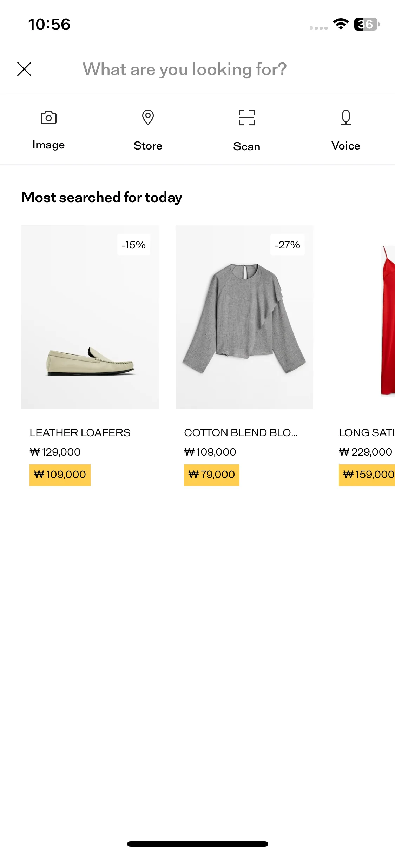
Task: Focus the 'What are you looking for?' field
Action: (x=185, y=69)
